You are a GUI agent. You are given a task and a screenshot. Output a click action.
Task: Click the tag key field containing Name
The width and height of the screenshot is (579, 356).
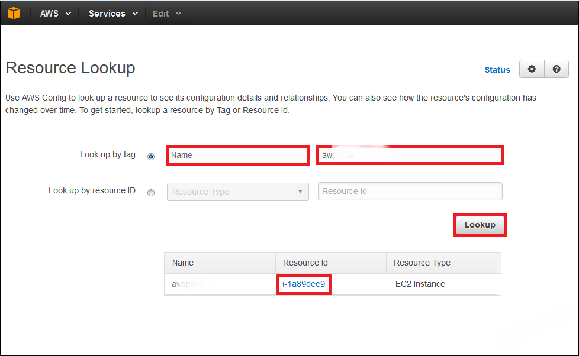click(x=237, y=155)
